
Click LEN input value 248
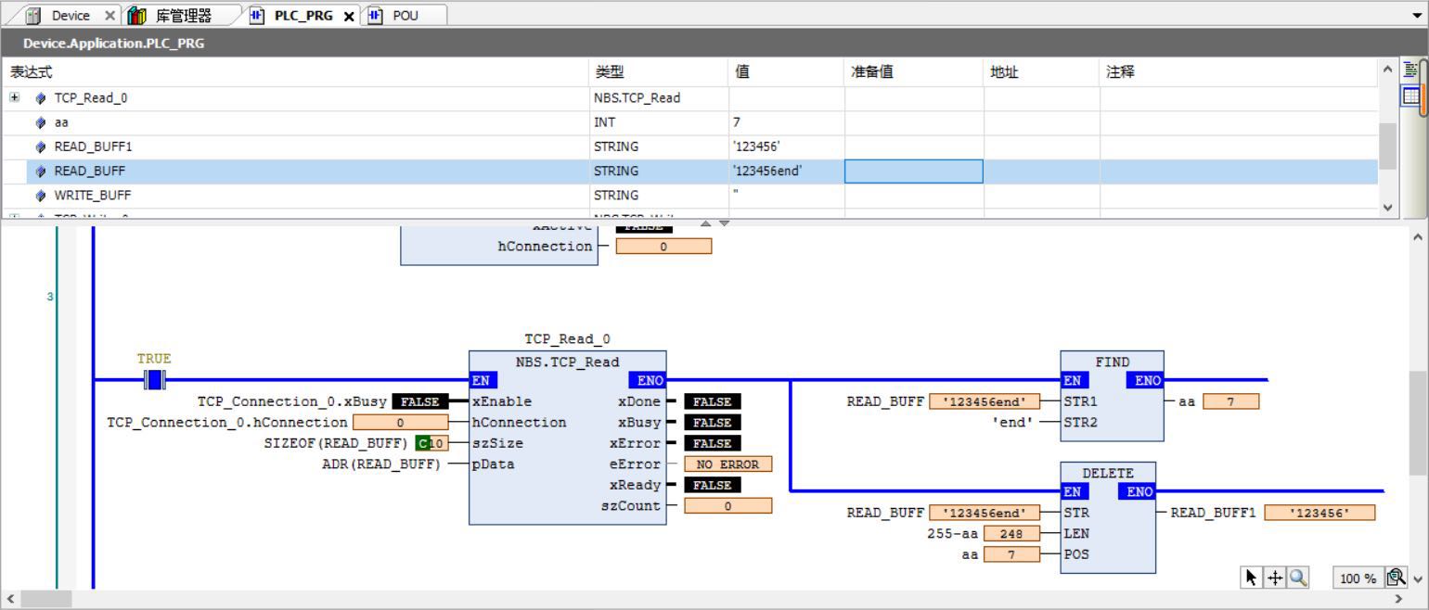pos(1011,534)
